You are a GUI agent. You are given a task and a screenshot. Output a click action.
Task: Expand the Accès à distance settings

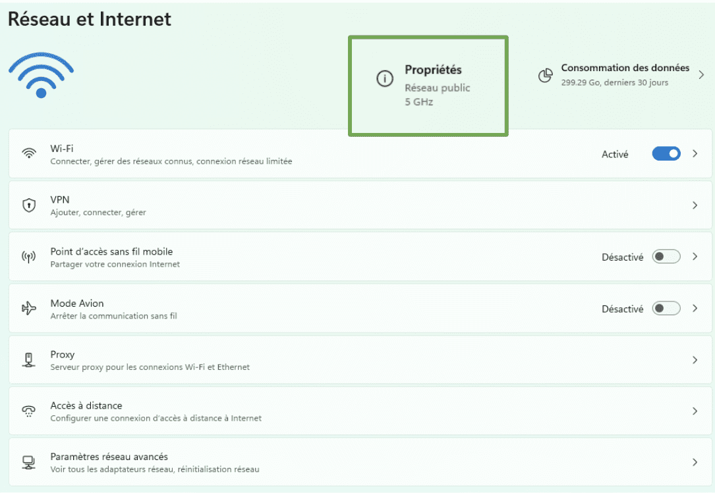tap(694, 411)
